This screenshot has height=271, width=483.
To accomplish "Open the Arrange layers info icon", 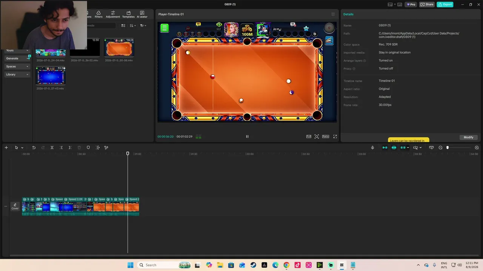I will [x=365, y=61].
